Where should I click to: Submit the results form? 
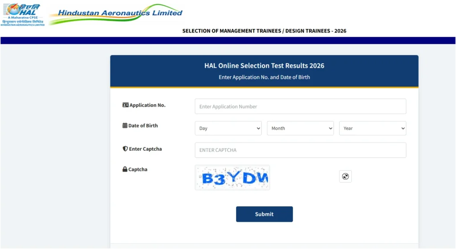pyautogui.click(x=265, y=214)
